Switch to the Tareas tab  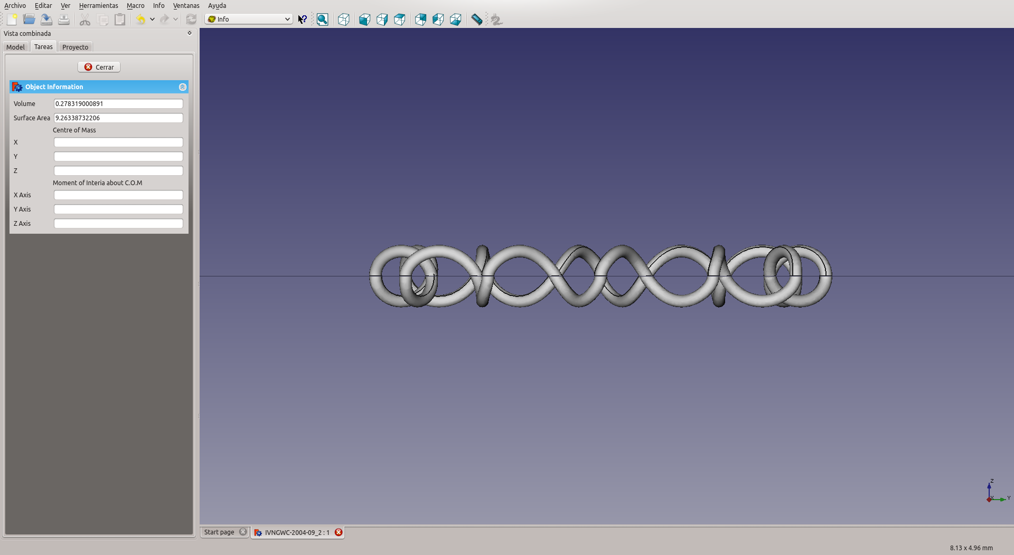pos(43,46)
